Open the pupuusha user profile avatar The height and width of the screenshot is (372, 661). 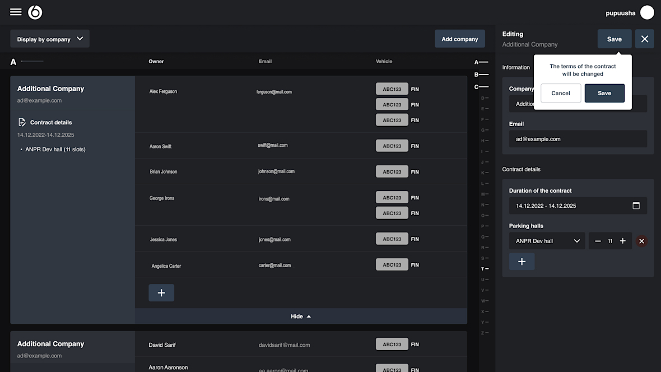pos(647,12)
